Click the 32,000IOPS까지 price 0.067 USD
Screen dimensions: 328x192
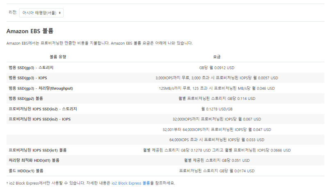tap(217, 119)
